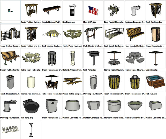Click the Table Park Patio.skp file name
This screenshot has height=139, width=166.
point(31,70)
